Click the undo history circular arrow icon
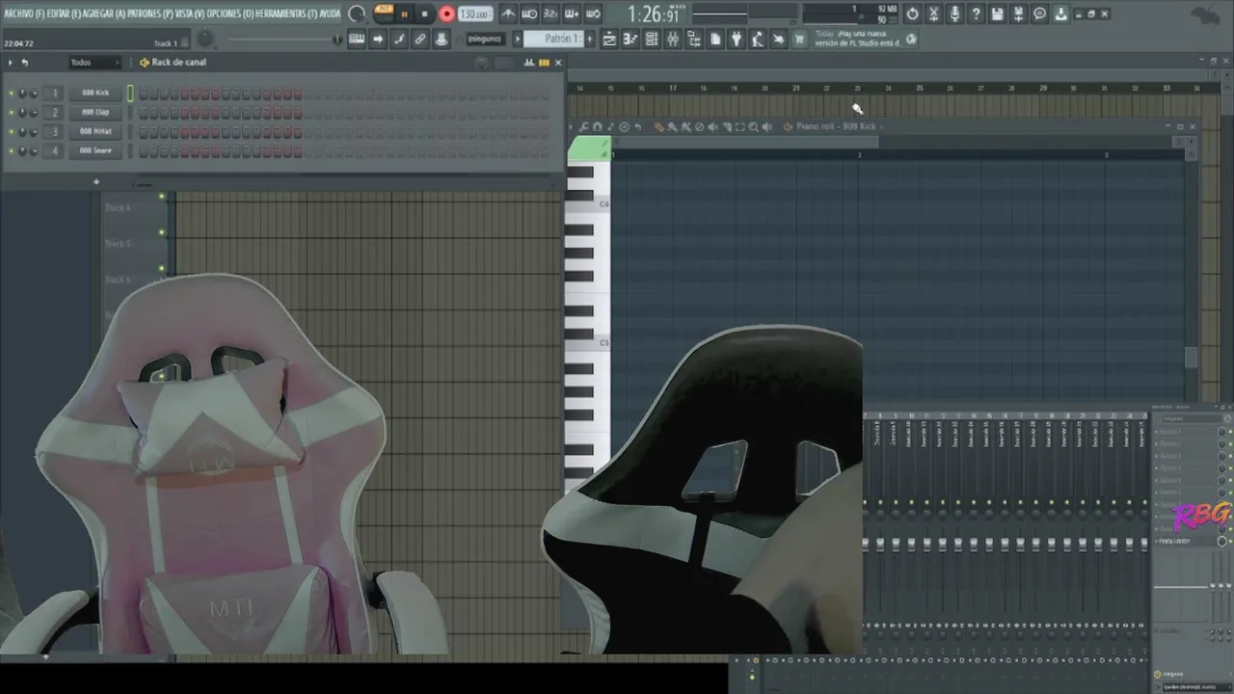This screenshot has width=1234, height=694. click(912, 13)
